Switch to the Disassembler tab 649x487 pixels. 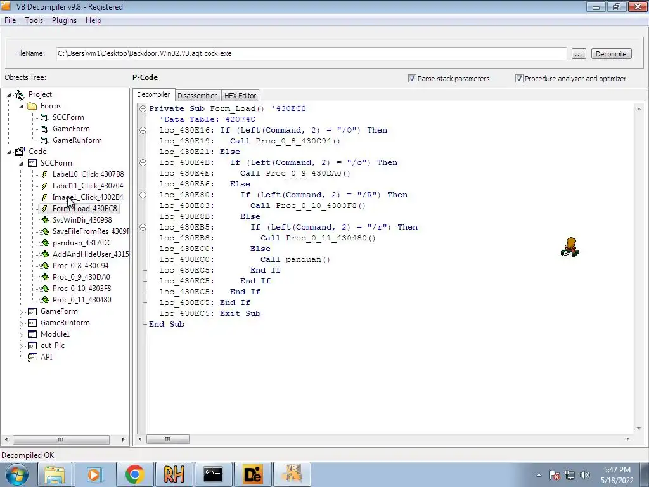pos(197,96)
